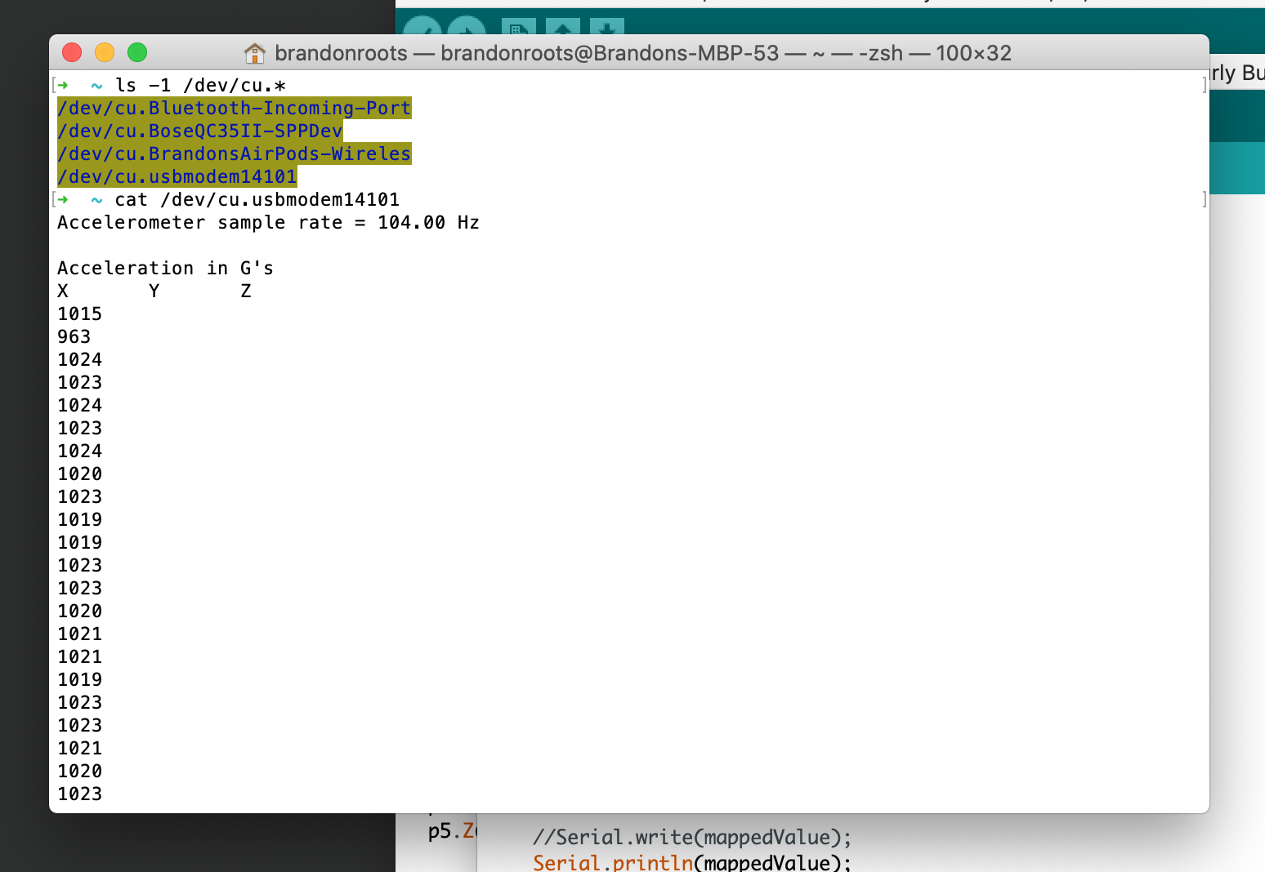Click the 'cat /dev/cu.usbmodem14101' command

(257, 199)
